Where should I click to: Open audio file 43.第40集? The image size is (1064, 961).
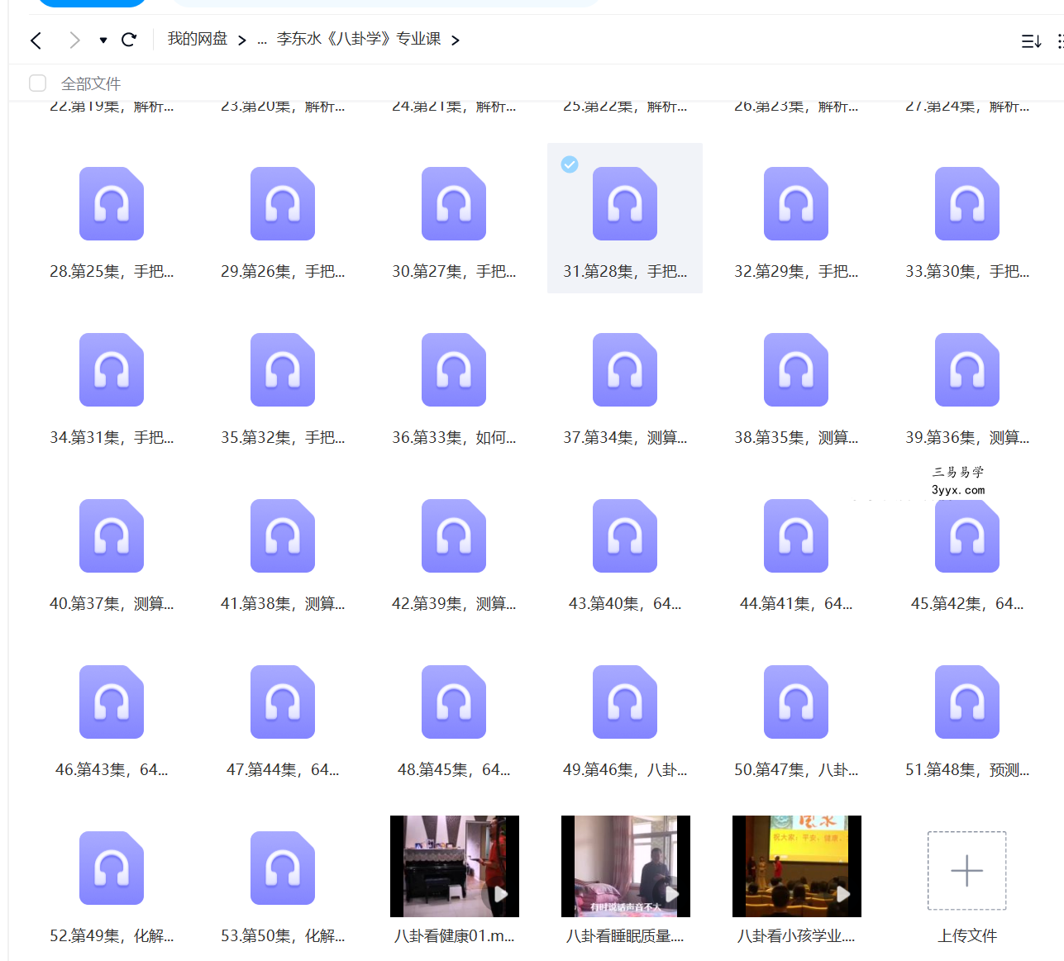click(625, 536)
